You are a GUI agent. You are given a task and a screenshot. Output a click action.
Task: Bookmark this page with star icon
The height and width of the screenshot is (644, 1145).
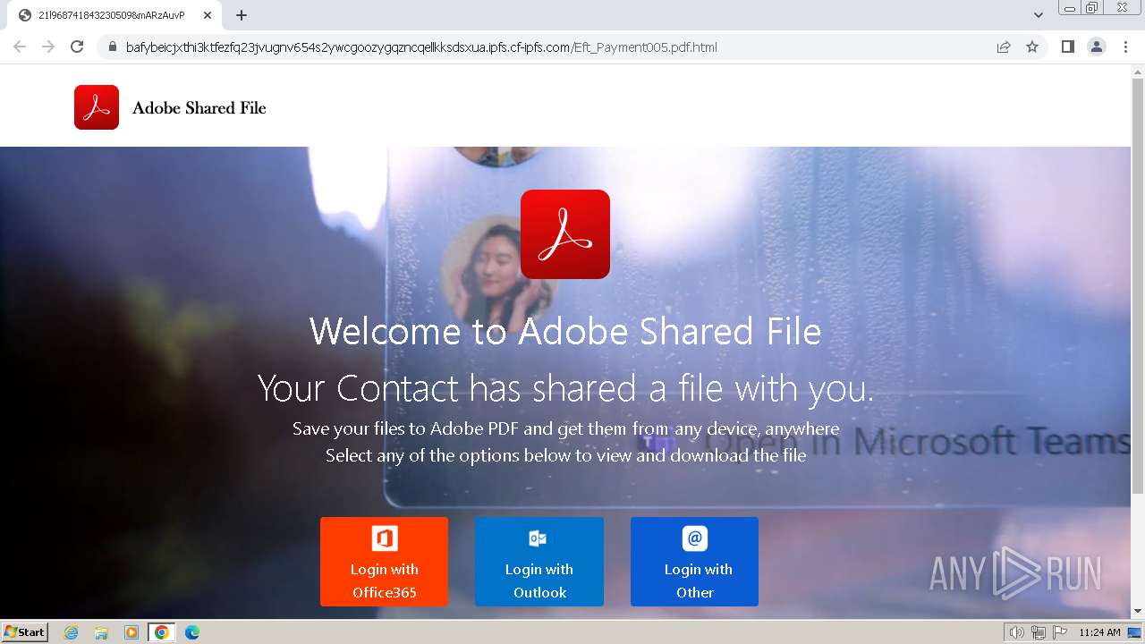click(x=1032, y=47)
